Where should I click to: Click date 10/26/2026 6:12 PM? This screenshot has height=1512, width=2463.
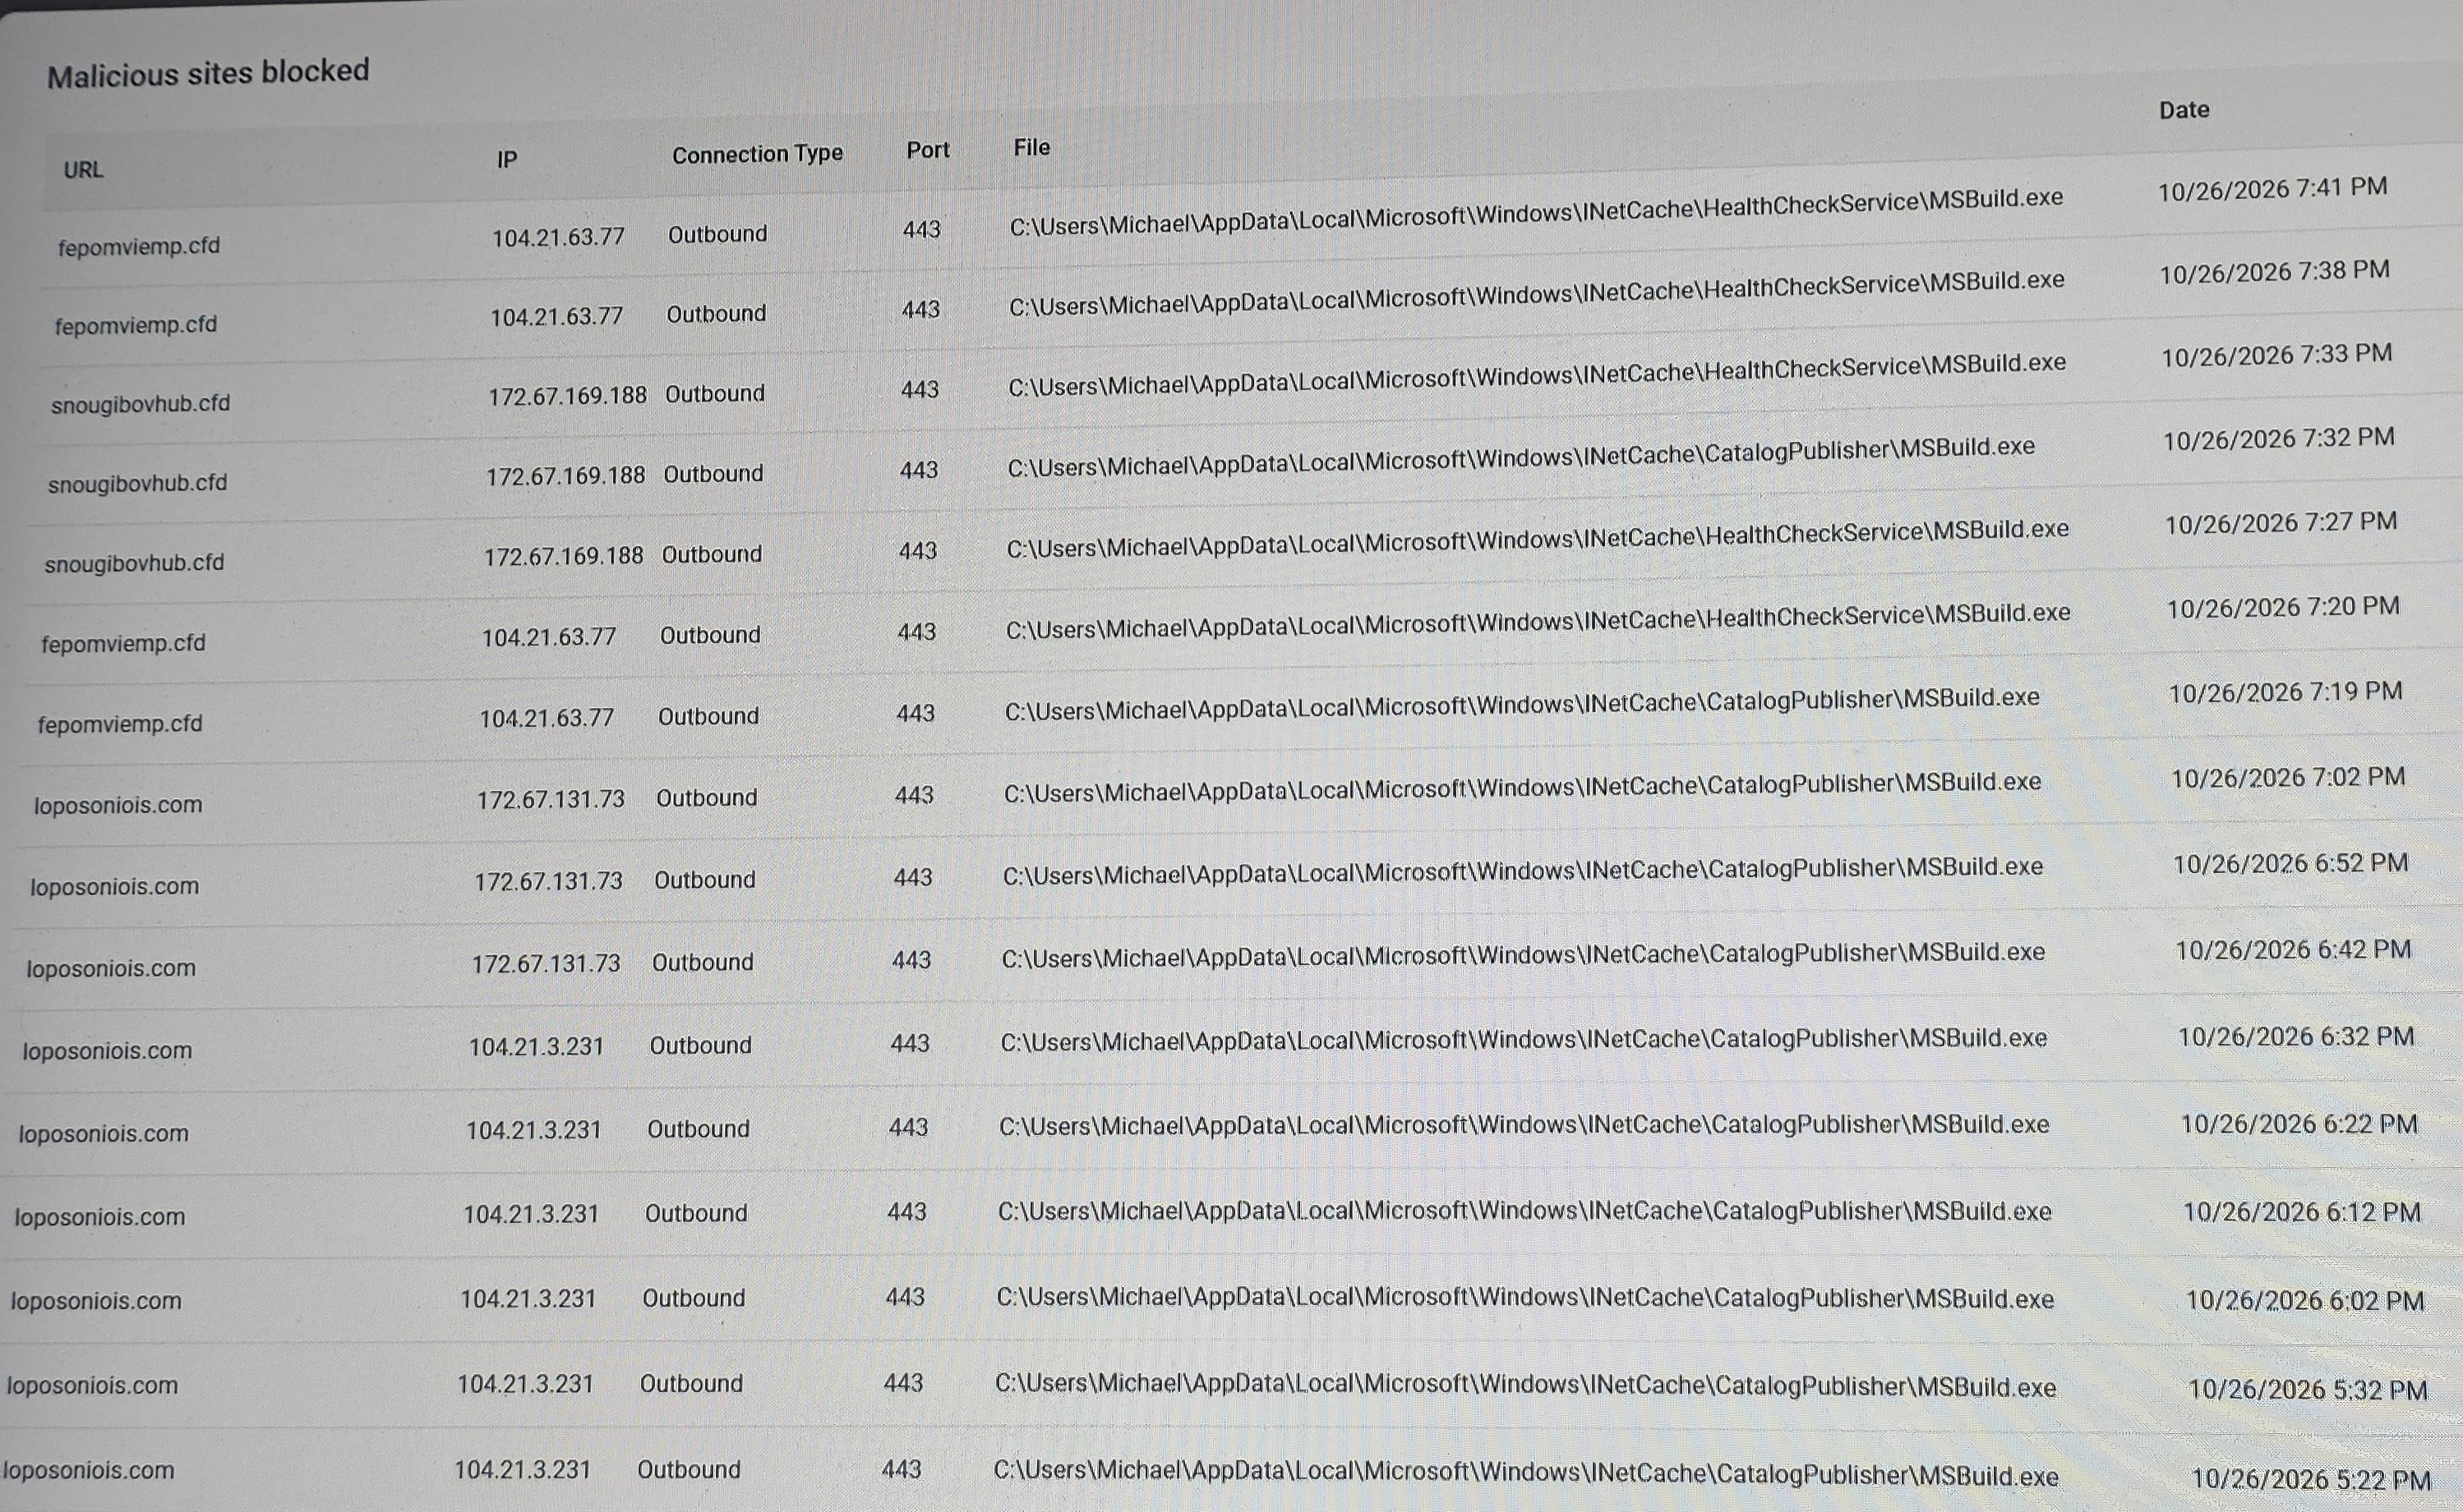[x=2301, y=1213]
